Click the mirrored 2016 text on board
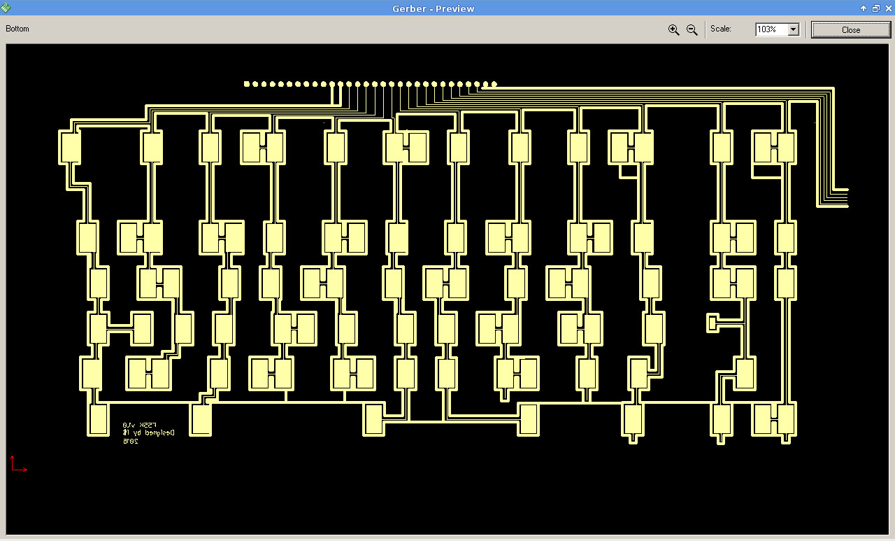Image resolution: width=895 pixels, height=541 pixels. point(130,441)
